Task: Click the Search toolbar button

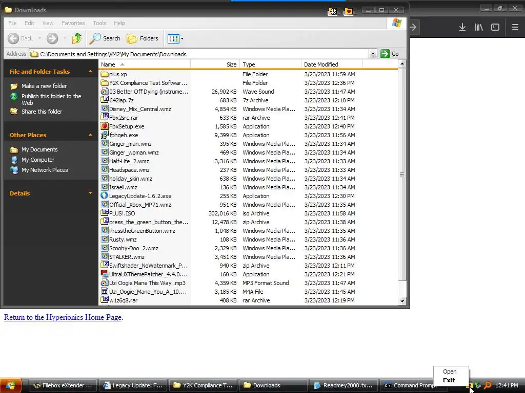Action: pos(105,38)
